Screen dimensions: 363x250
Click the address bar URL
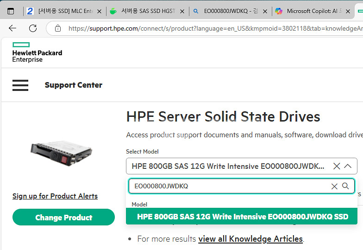click(215, 29)
